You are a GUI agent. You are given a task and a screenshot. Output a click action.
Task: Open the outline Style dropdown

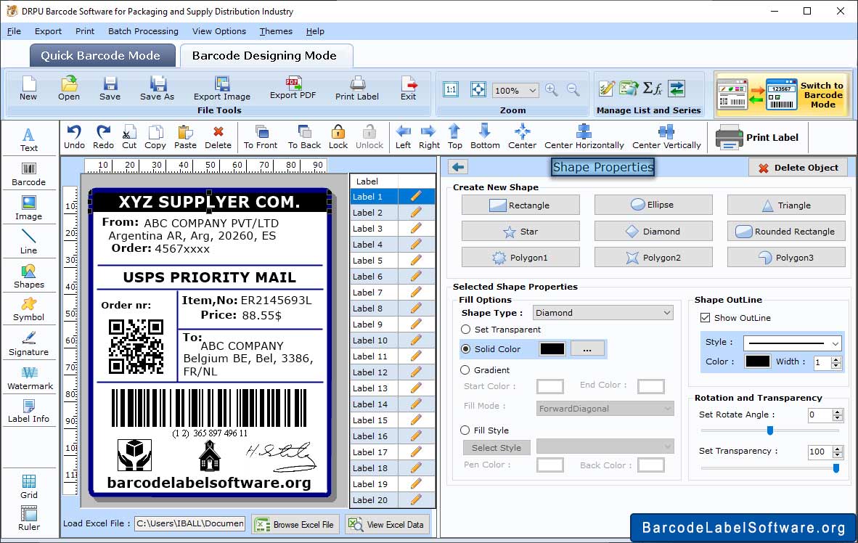point(793,343)
